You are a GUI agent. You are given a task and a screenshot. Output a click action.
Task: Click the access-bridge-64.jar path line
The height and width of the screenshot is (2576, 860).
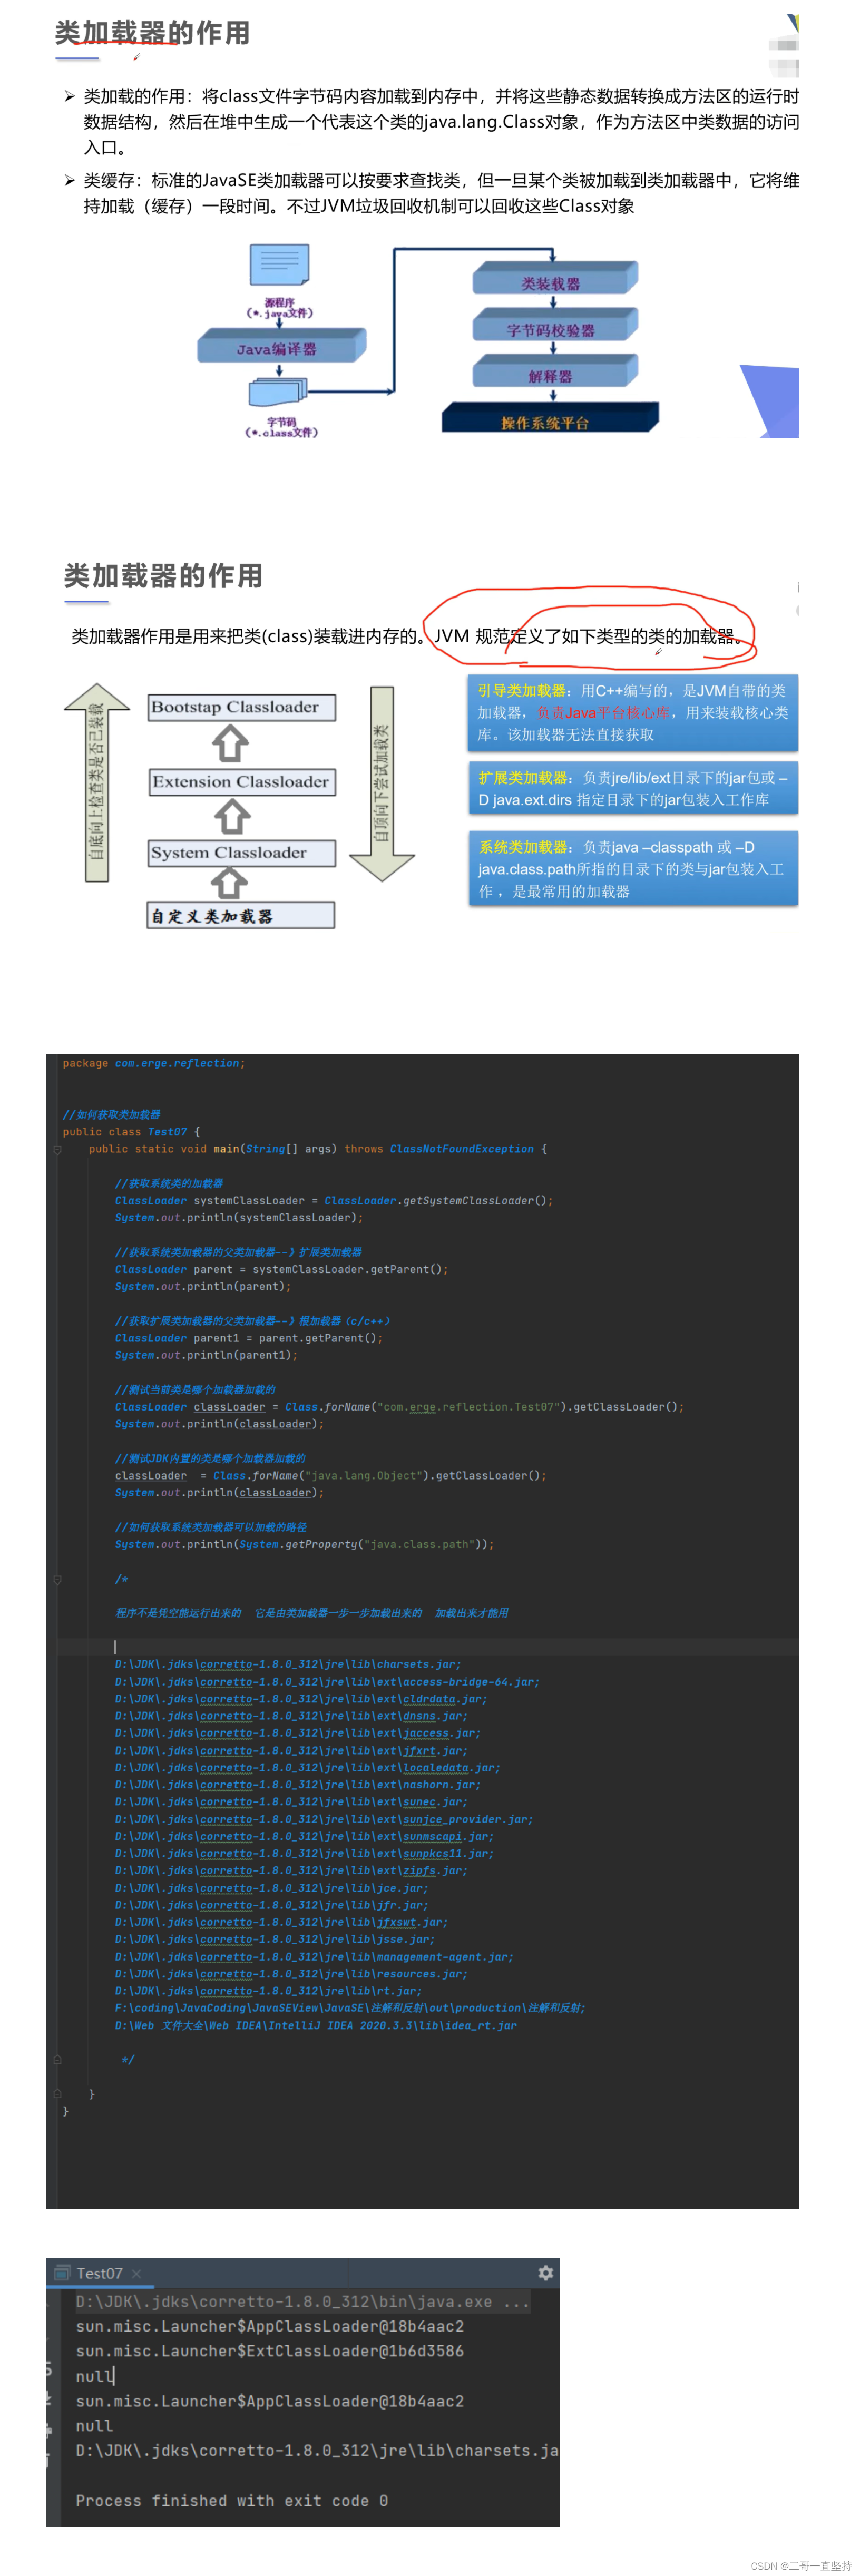[327, 1682]
